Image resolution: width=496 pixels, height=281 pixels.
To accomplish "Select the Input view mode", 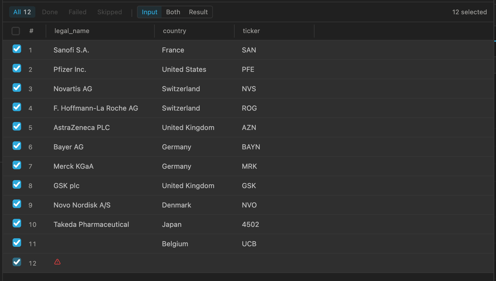I will pos(150,12).
